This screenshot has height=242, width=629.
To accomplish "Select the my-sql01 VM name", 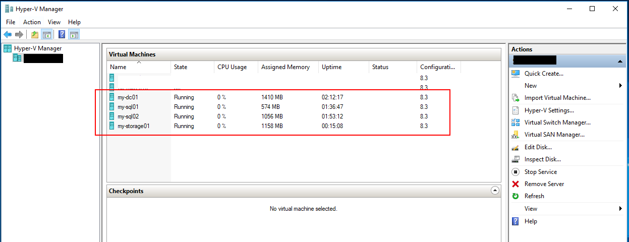I will coord(128,107).
